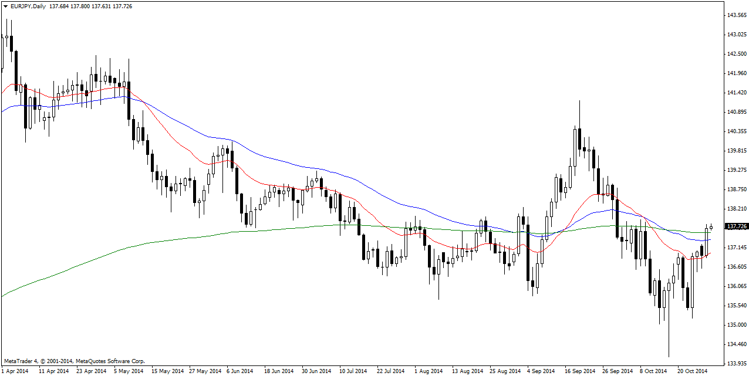Click the 16 Sep 2014 date label
The height and width of the screenshot is (376, 749).
click(x=579, y=371)
